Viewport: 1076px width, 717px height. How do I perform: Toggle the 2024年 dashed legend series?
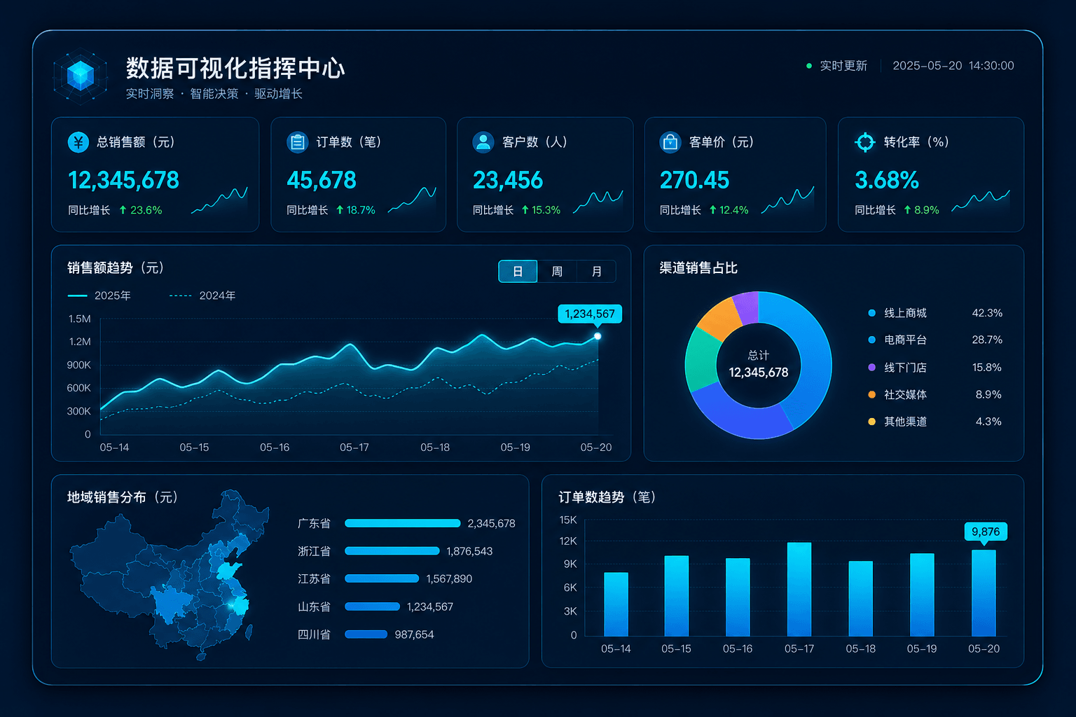[x=202, y=295]
